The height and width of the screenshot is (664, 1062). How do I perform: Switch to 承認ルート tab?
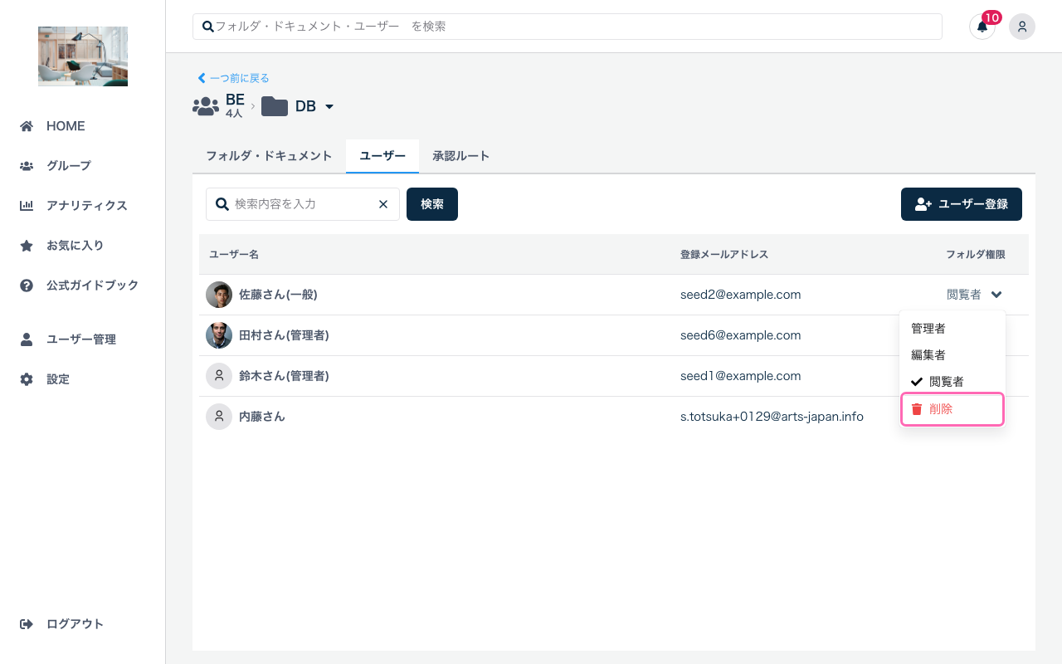[460, 156]
